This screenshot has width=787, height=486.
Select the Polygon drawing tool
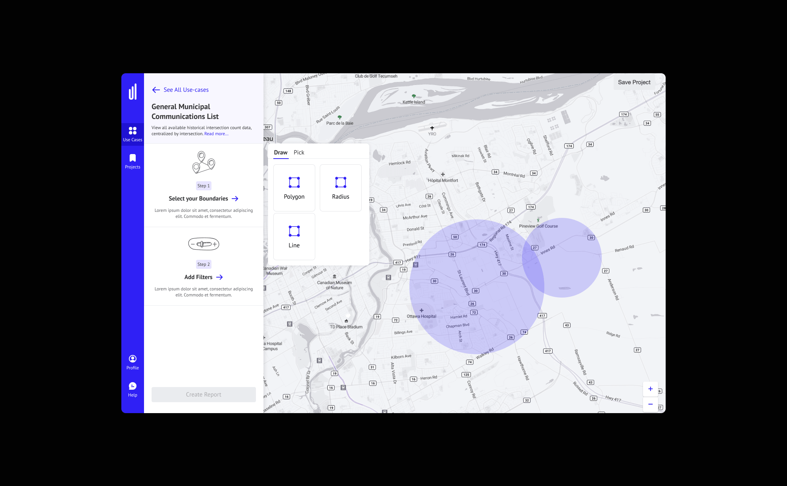[x=294, y=188]
